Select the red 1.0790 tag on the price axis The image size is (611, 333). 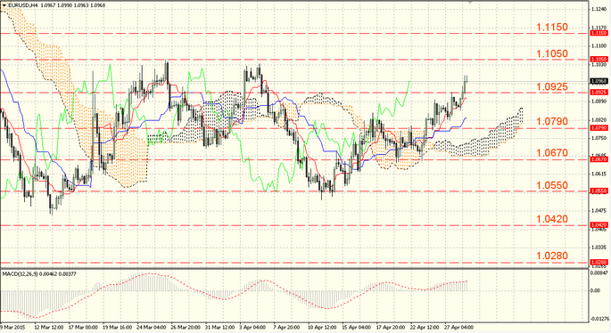point(599,127)
